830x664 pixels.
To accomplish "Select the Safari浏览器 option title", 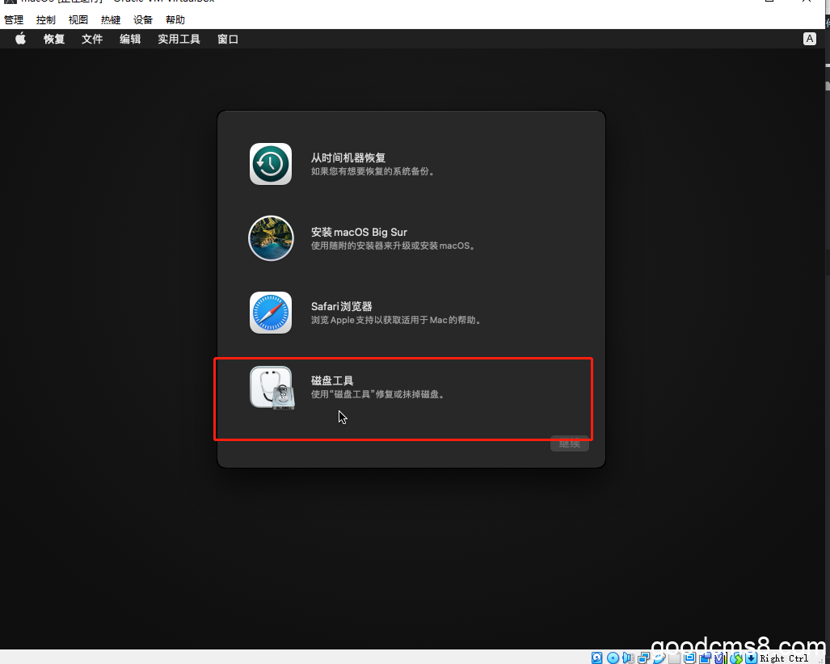I will 341,306.
